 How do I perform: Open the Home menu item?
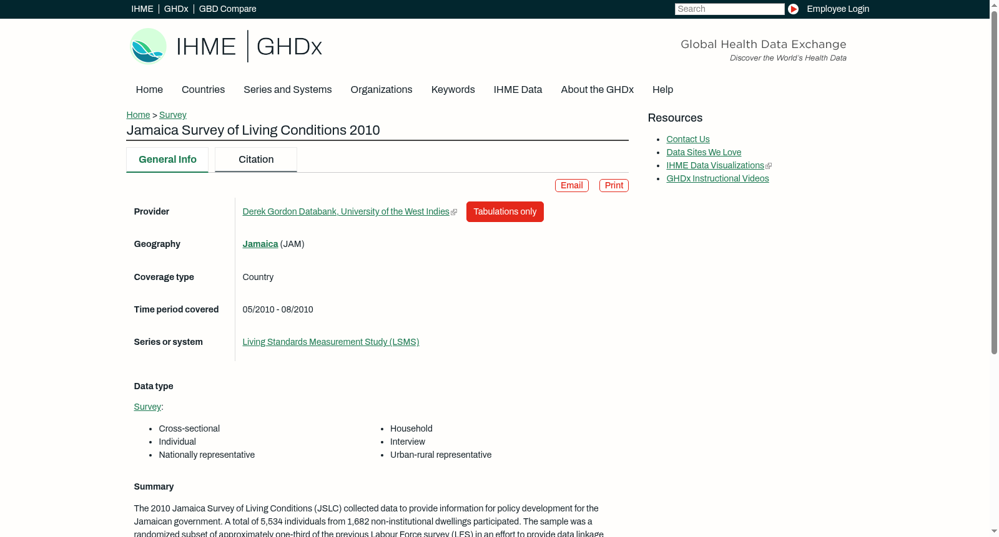pos(149,89)
